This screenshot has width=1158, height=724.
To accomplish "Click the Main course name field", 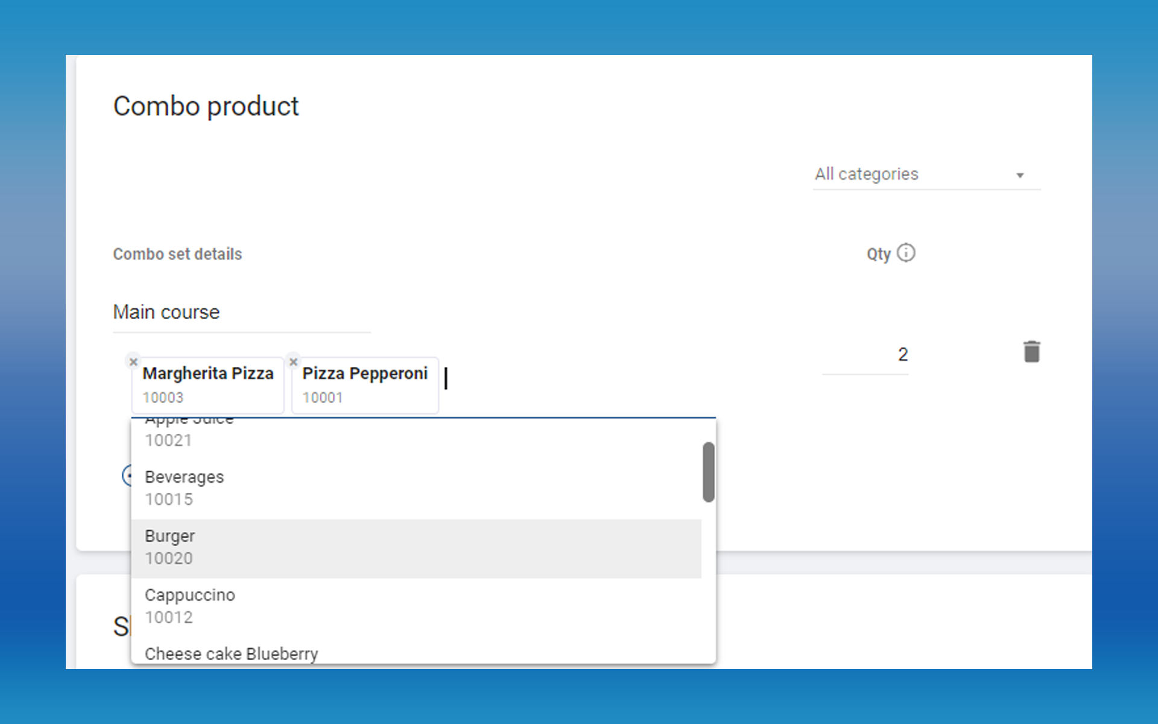I will [x=241, y=313].
